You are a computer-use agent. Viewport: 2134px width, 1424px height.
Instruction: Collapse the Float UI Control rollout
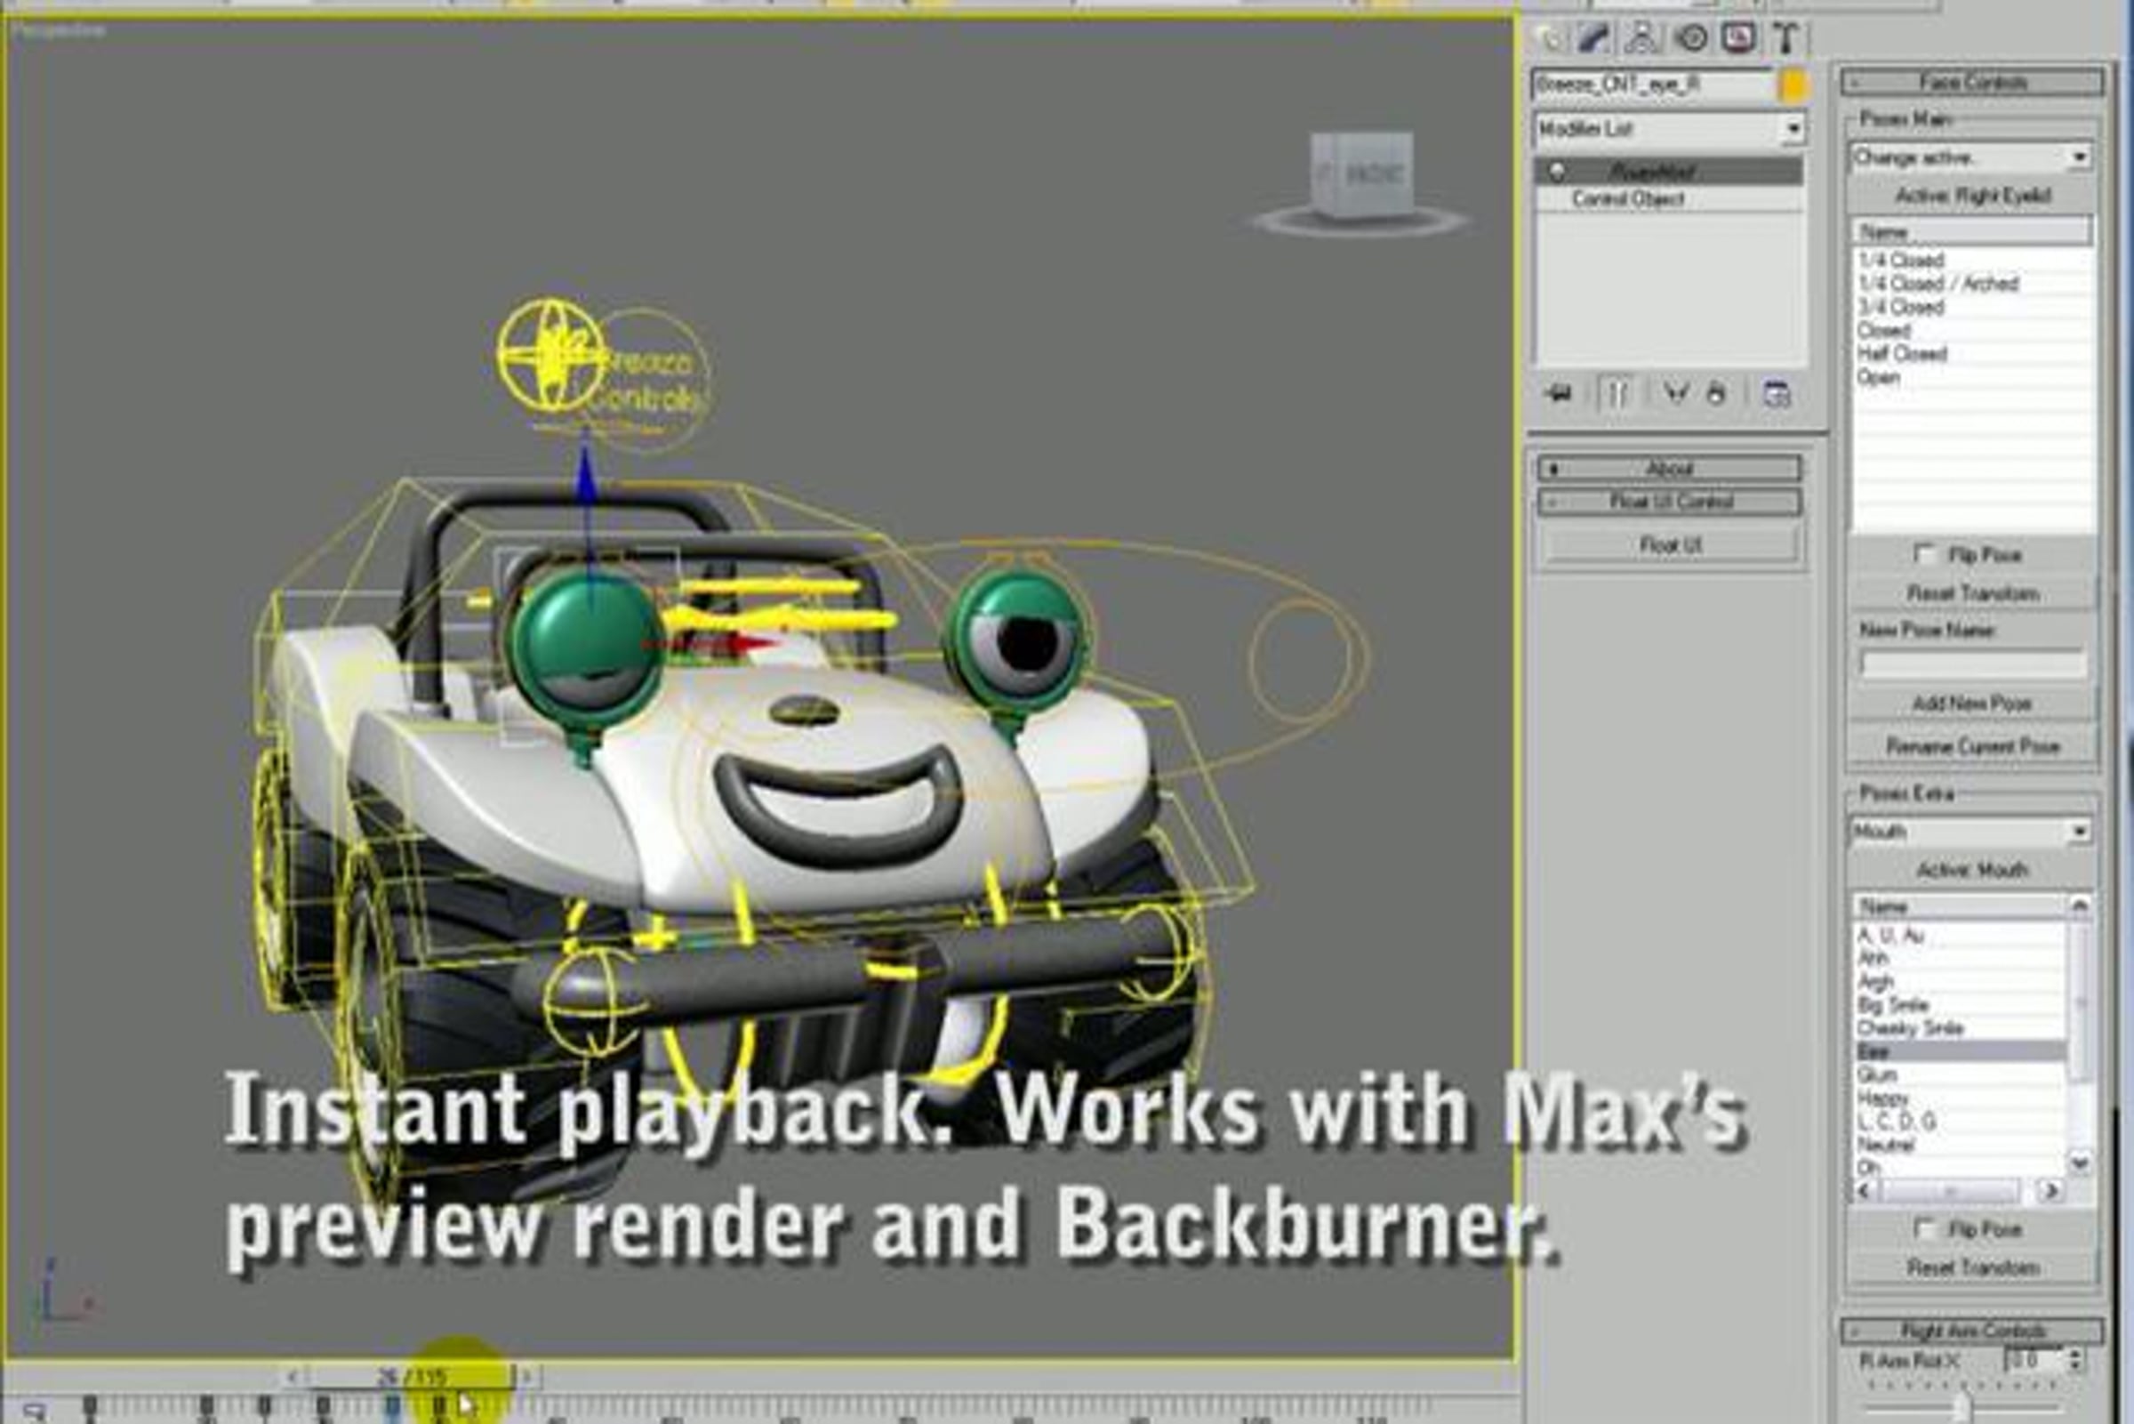[1668, 503]
